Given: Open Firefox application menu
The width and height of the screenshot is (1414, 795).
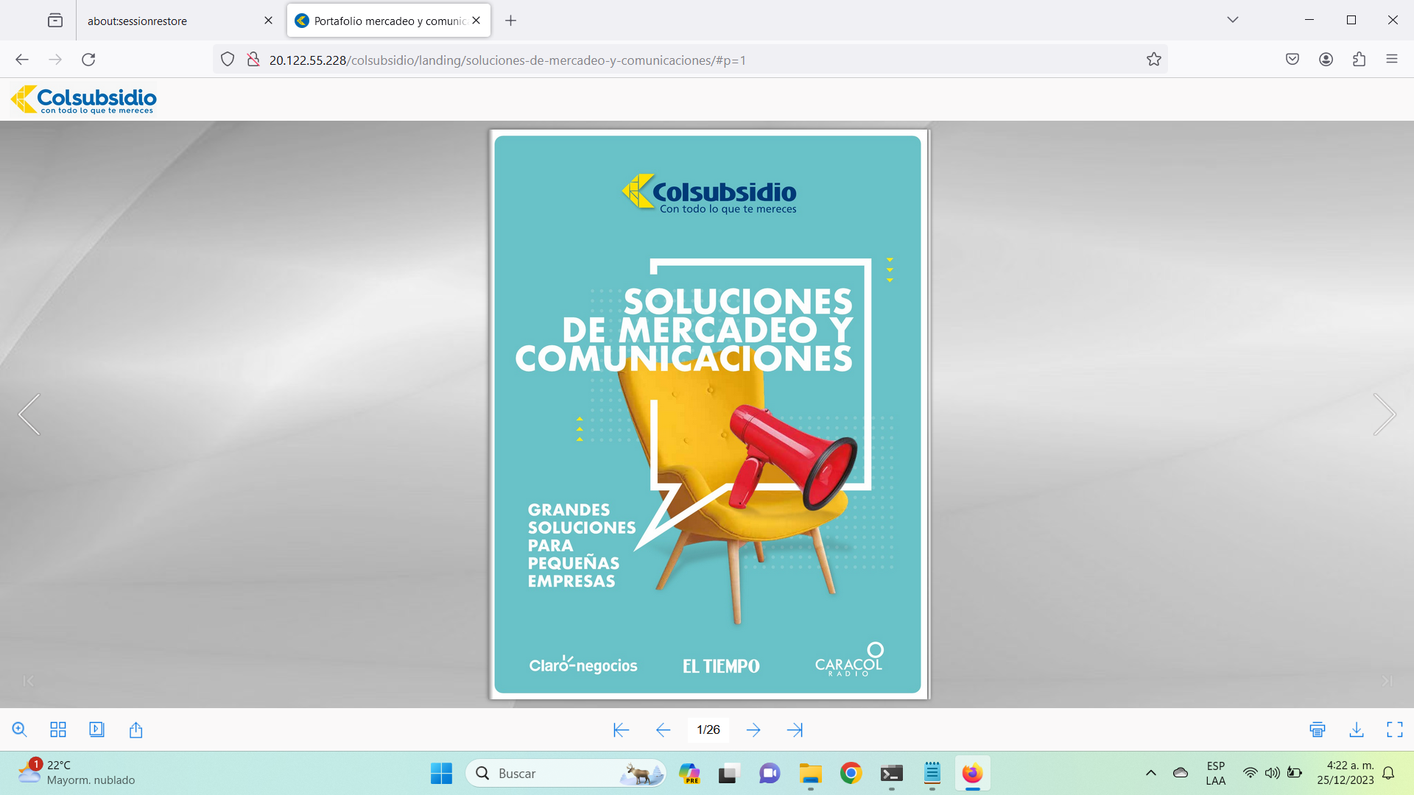Looking at the screenshot, I should click(1391, 60).
